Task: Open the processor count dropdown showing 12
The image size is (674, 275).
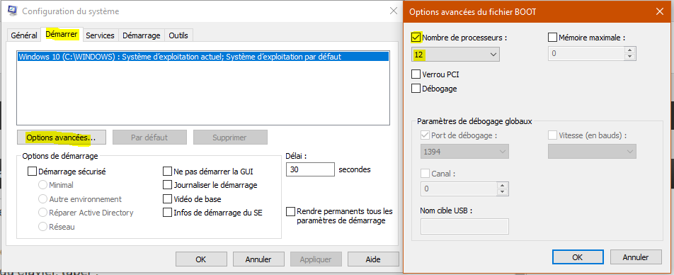Action: coord(456,55)
